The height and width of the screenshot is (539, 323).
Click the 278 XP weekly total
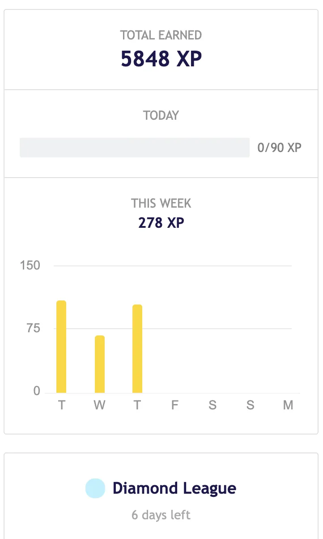(x=161, y=222)
